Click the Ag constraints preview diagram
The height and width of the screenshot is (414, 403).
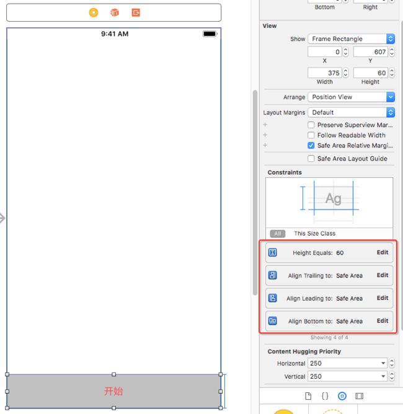(329, 203)
